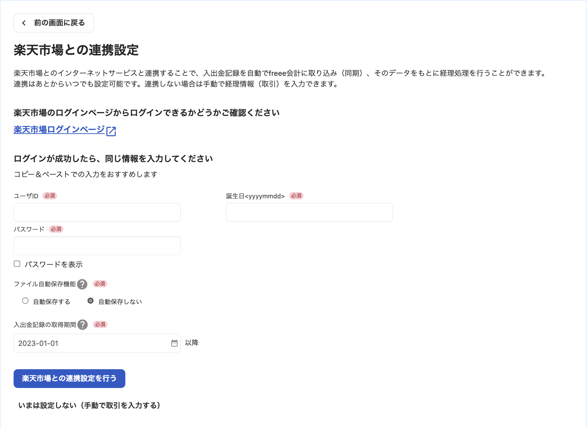
Task: Click the 必須 badge next to パスワード
Action: click(56, 229)
